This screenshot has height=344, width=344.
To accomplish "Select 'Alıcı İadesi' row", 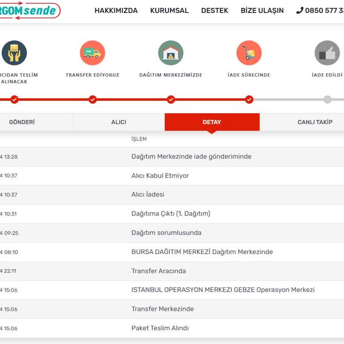I will click(x=172, y=194).
